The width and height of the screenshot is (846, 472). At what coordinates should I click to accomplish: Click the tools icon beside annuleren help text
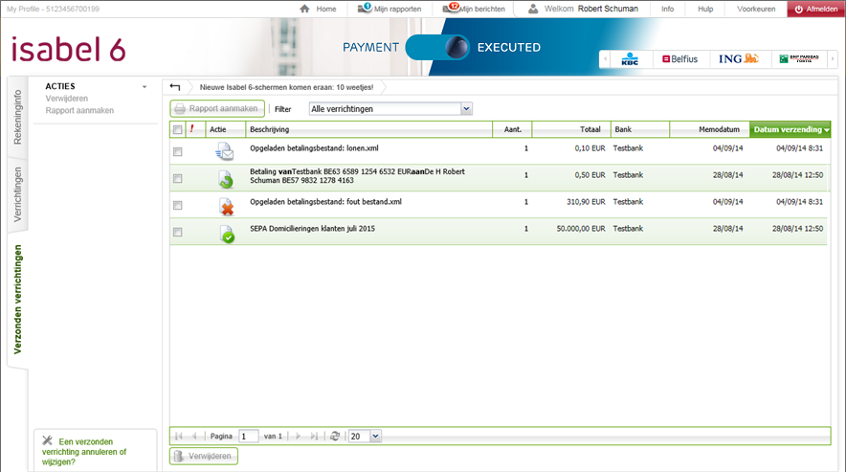pos(48,440)
